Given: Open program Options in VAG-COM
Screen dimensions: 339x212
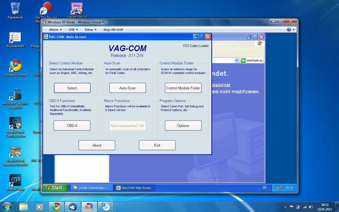Looking at the screenshot, I should (x=183, y=126).
